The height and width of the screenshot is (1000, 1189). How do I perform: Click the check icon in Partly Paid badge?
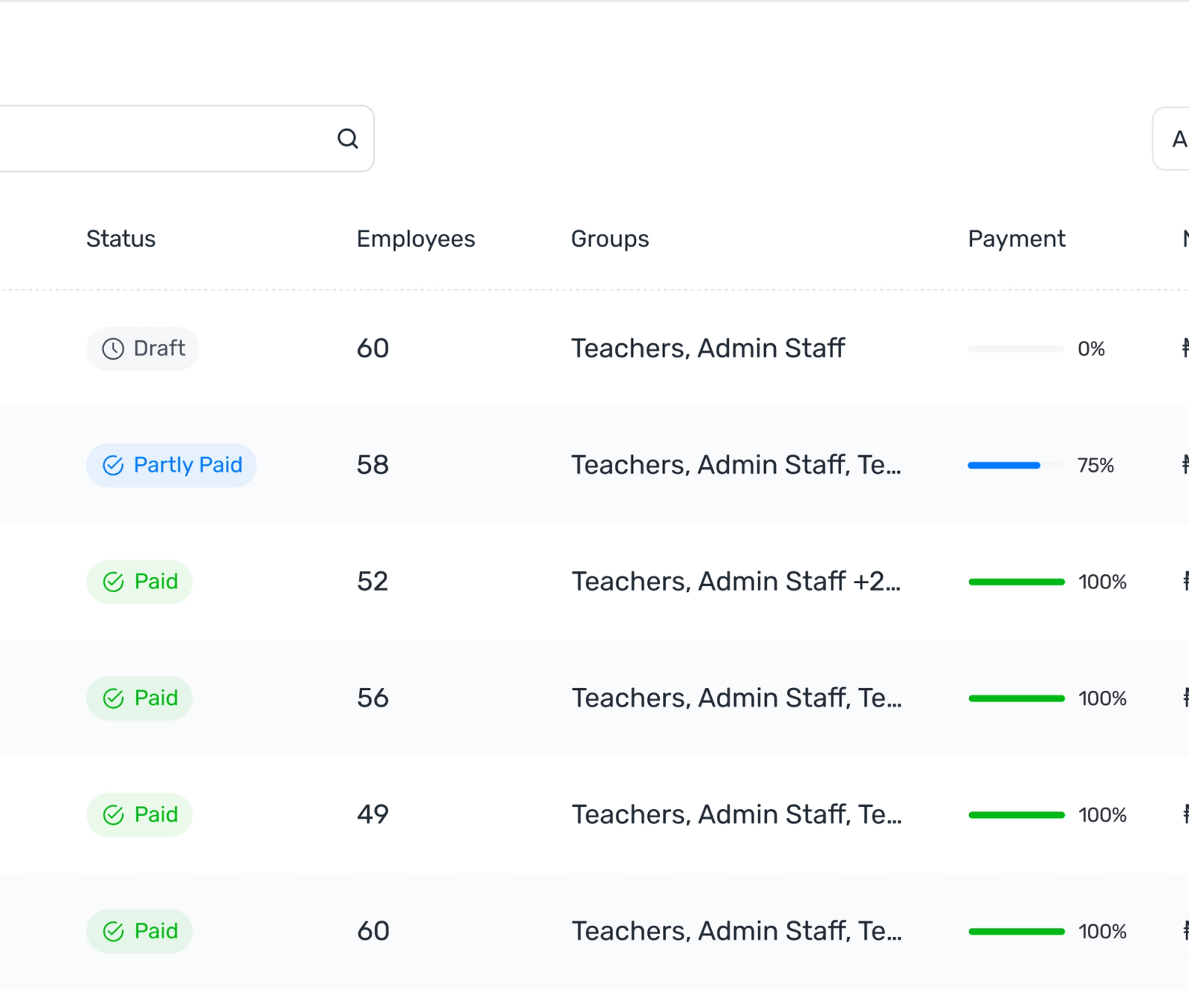pos(113,465)
